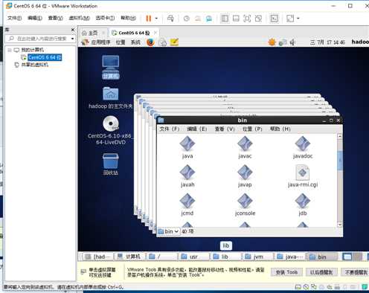Click the VMware pause virtual machine button
Screen dimensions: 369x293
coord(149,19)
